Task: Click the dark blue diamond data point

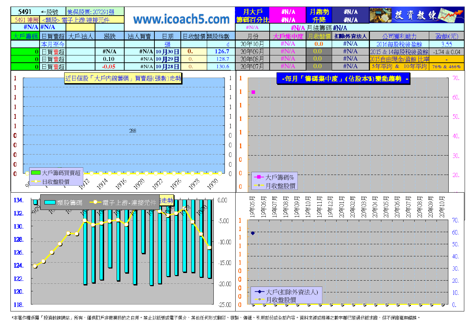Action: (x=253, y=233)
